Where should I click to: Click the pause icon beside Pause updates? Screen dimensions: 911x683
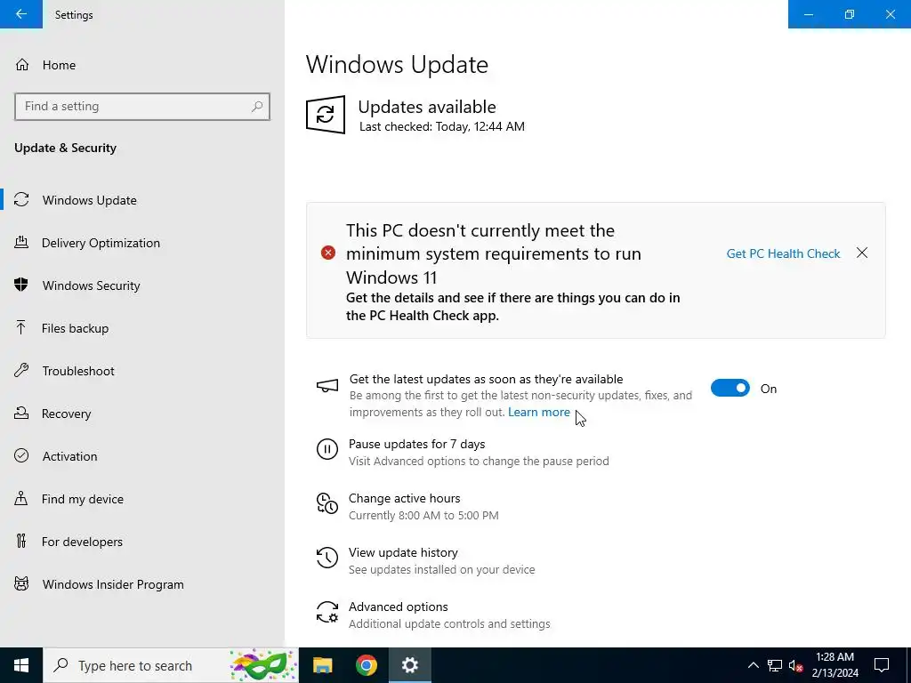coord(327,449)
